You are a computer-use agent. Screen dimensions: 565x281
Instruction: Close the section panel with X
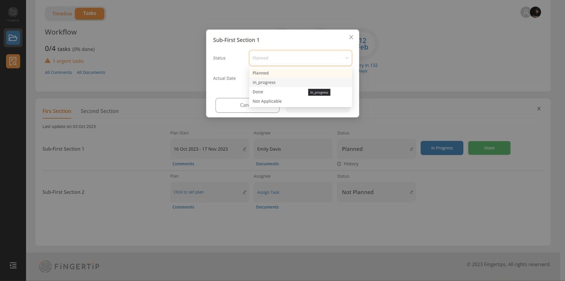(539, 109)
